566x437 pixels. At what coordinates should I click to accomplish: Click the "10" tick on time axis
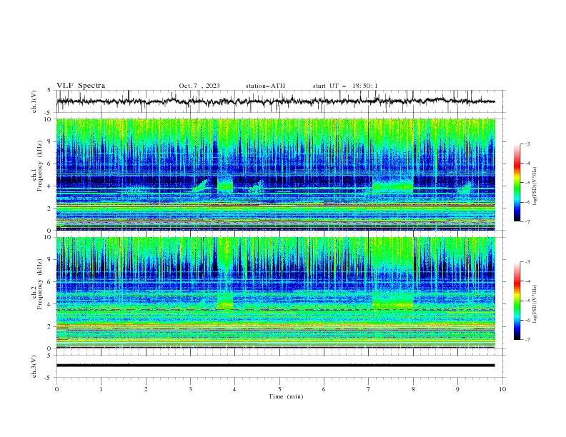[x=502, y=389]
